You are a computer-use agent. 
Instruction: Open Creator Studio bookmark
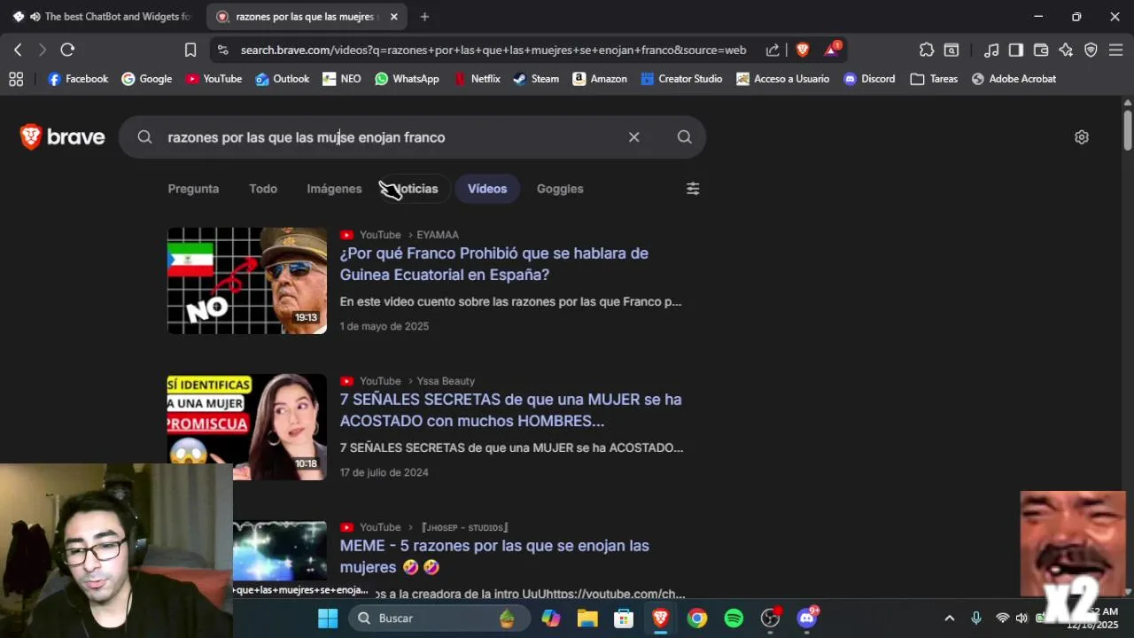[x=681, y=79]
